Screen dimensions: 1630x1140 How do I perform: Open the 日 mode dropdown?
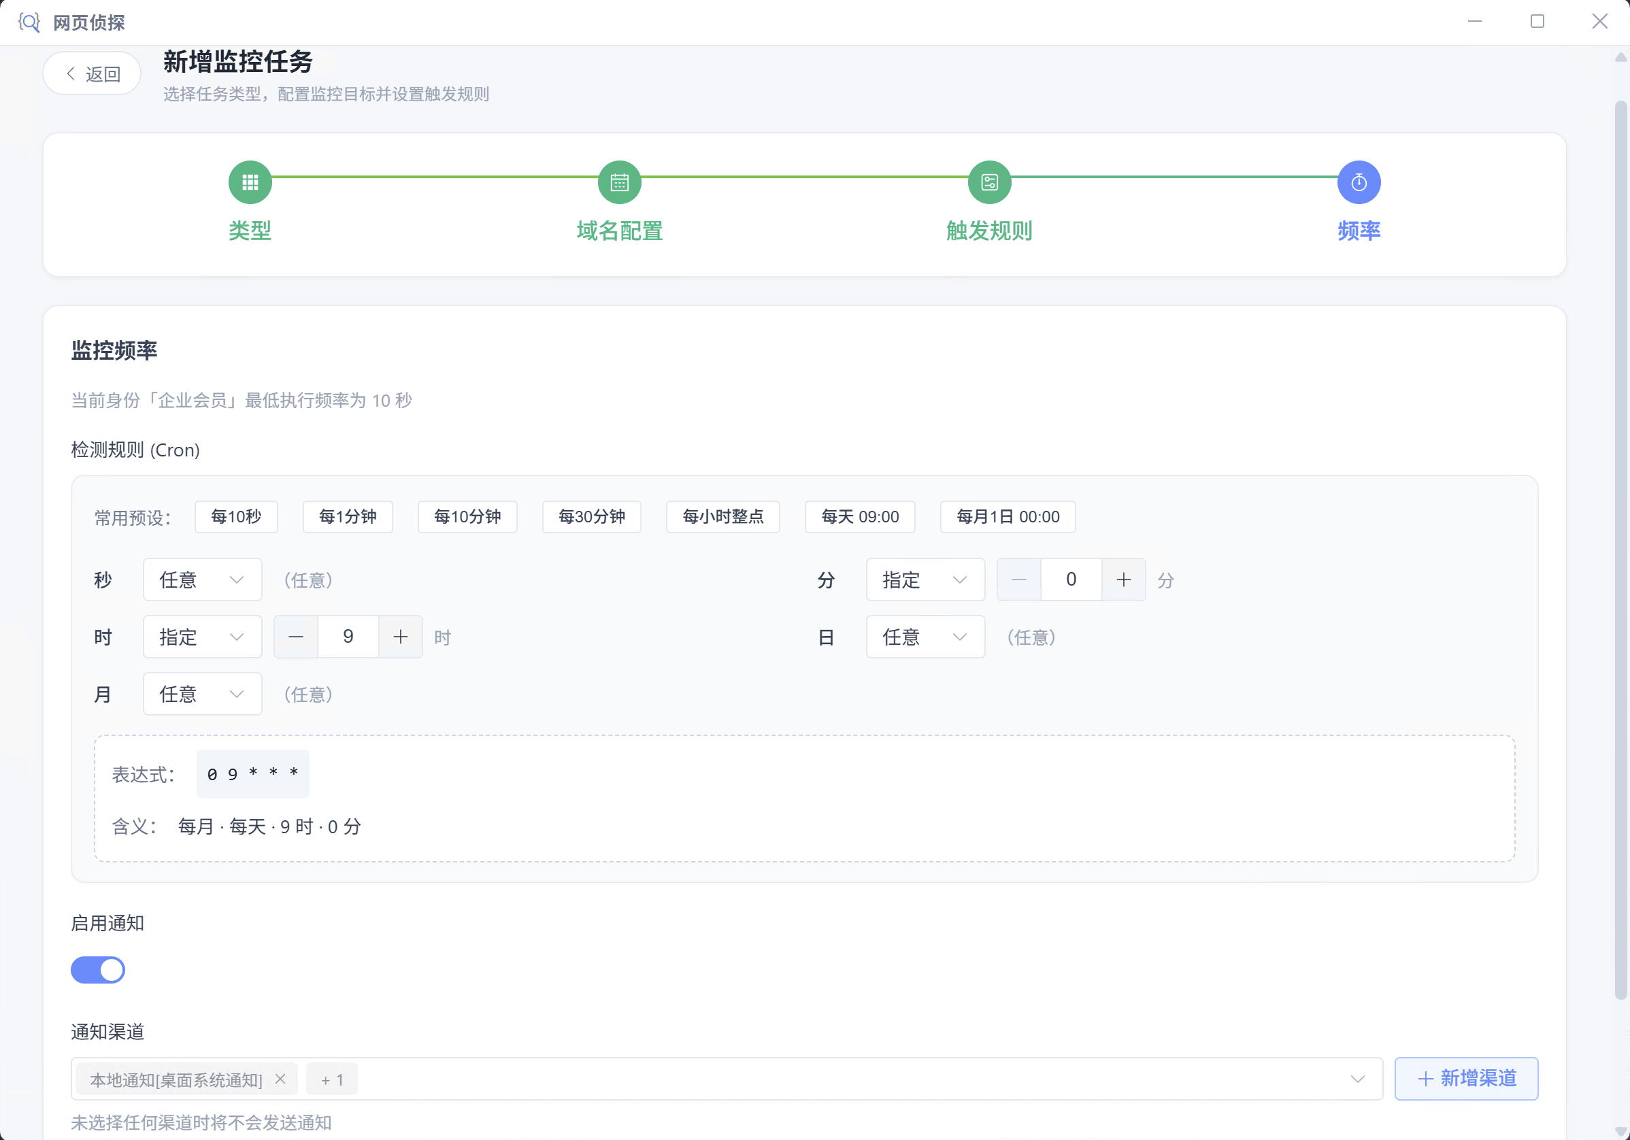925,637
